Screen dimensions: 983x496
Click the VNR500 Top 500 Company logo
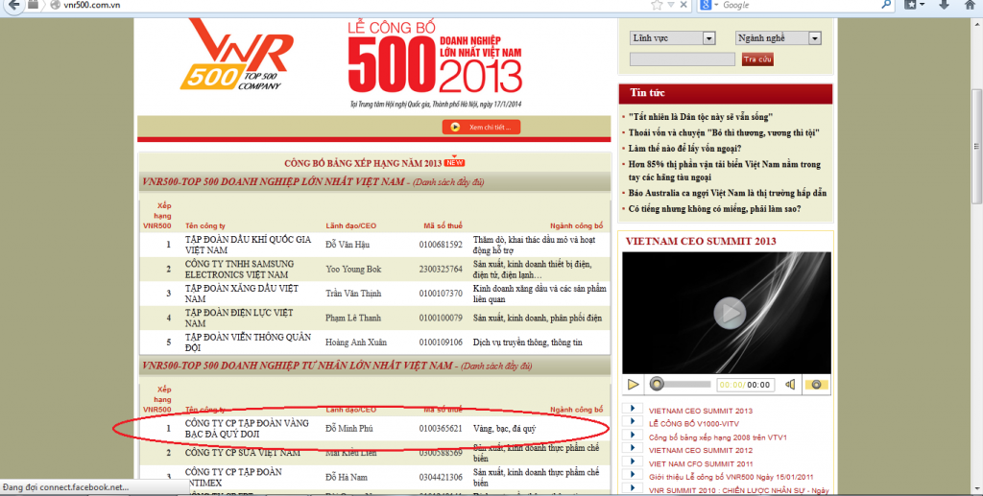click(x=237, y=55)
